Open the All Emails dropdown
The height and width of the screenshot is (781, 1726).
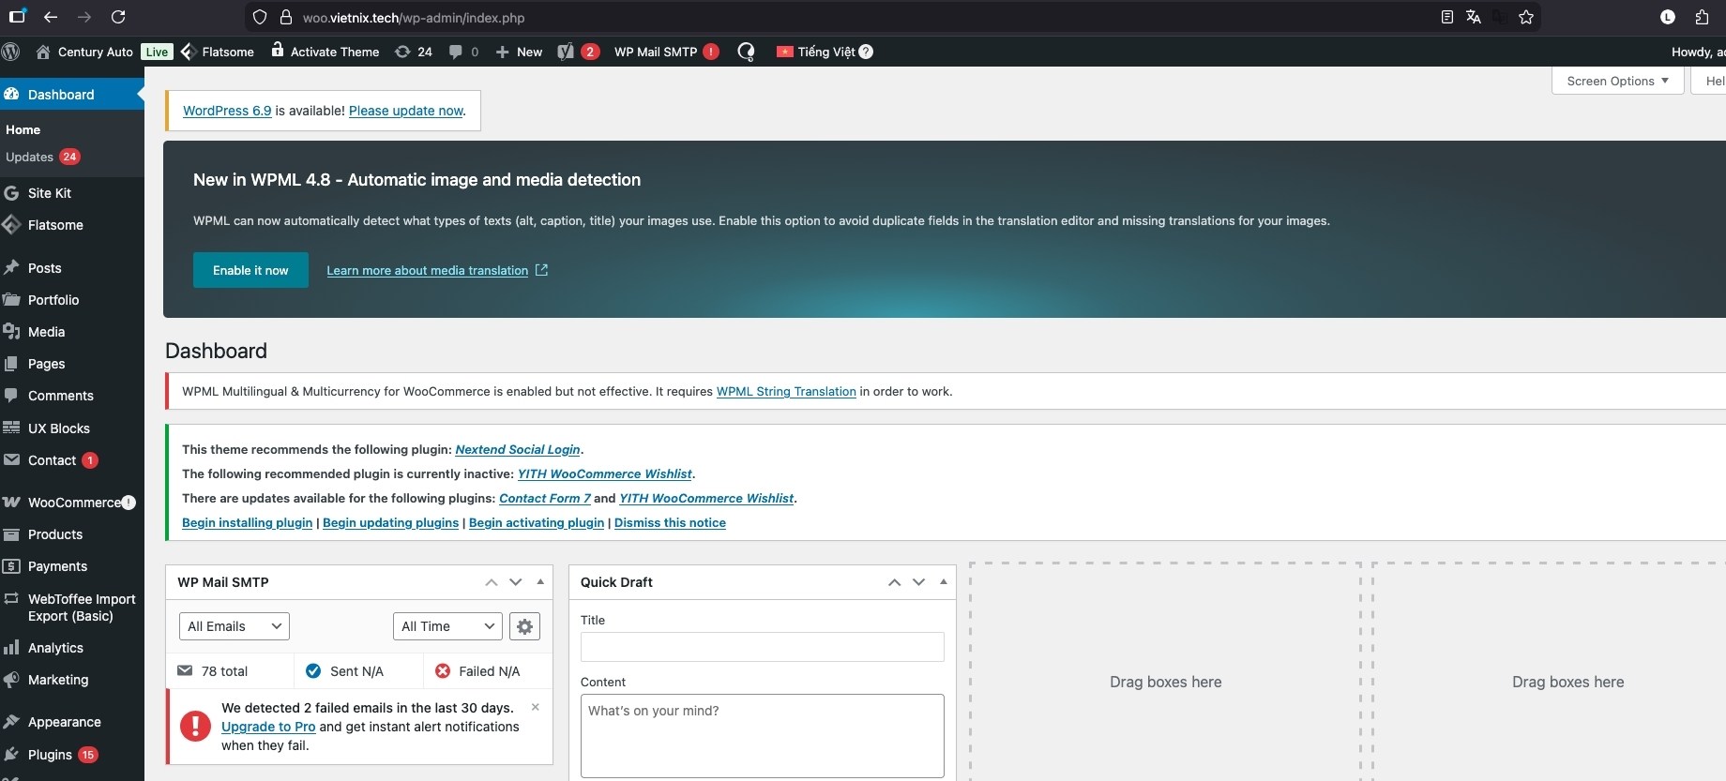pyautogui.click(x=234, y=626)
